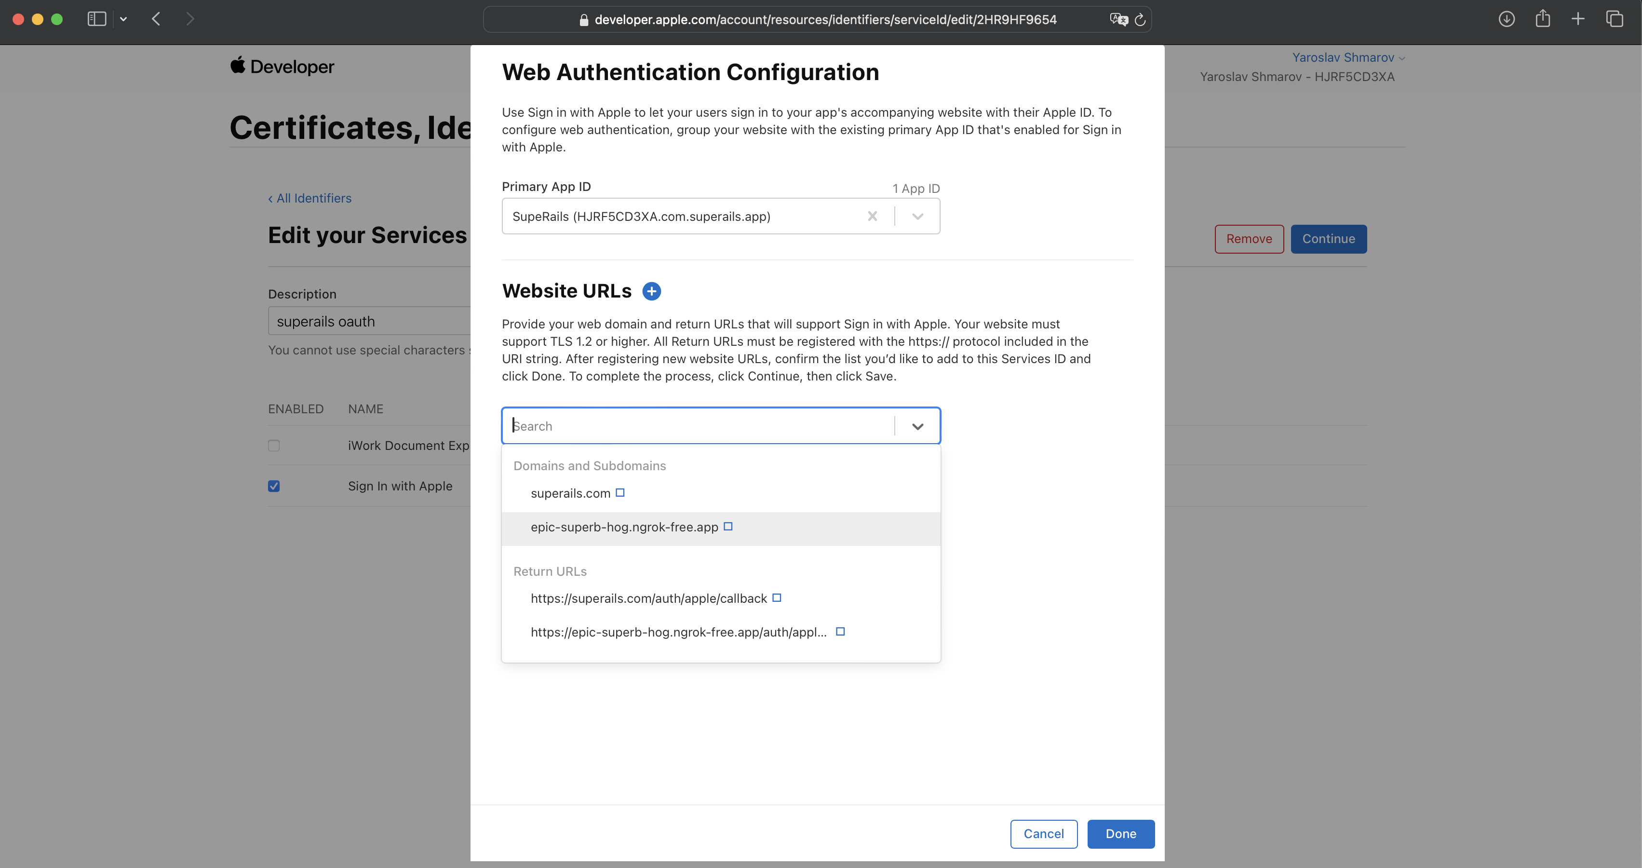The image size is (1642, 868).
Task: Select superails.com domain option
Action: click(721, 494)
